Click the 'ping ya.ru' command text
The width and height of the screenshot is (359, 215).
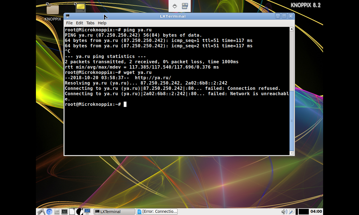[x=137, y=30]
